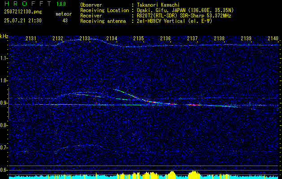Viewport: 282px width, 179px height.
Task: Click time marker 2138
Action: [219, 38]
